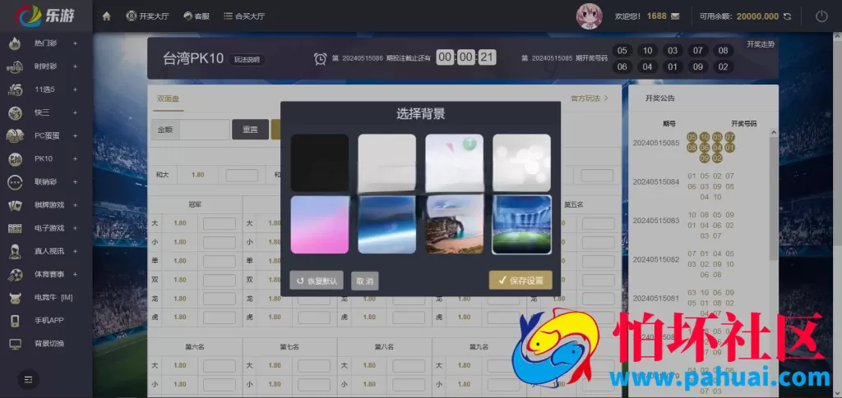Click the 体育赛事 sports icon
842x398 pixels.
(15, 274)
